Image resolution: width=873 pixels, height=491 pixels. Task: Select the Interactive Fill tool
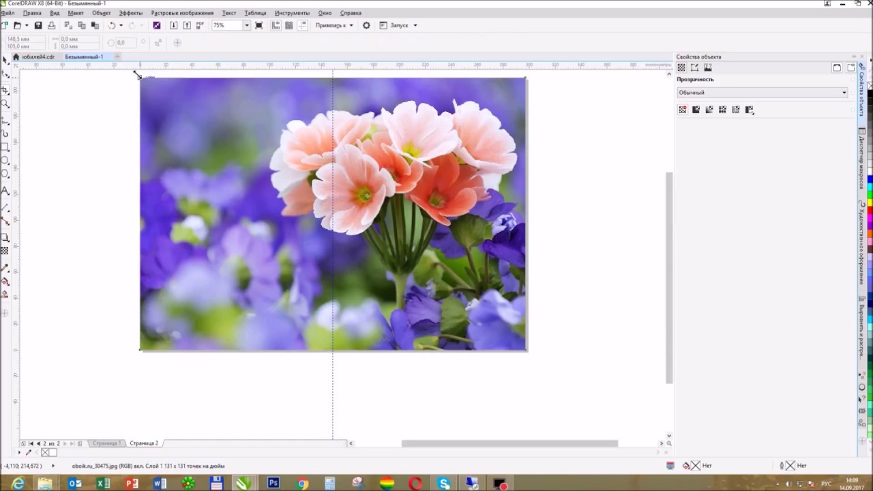click(5, 281)
